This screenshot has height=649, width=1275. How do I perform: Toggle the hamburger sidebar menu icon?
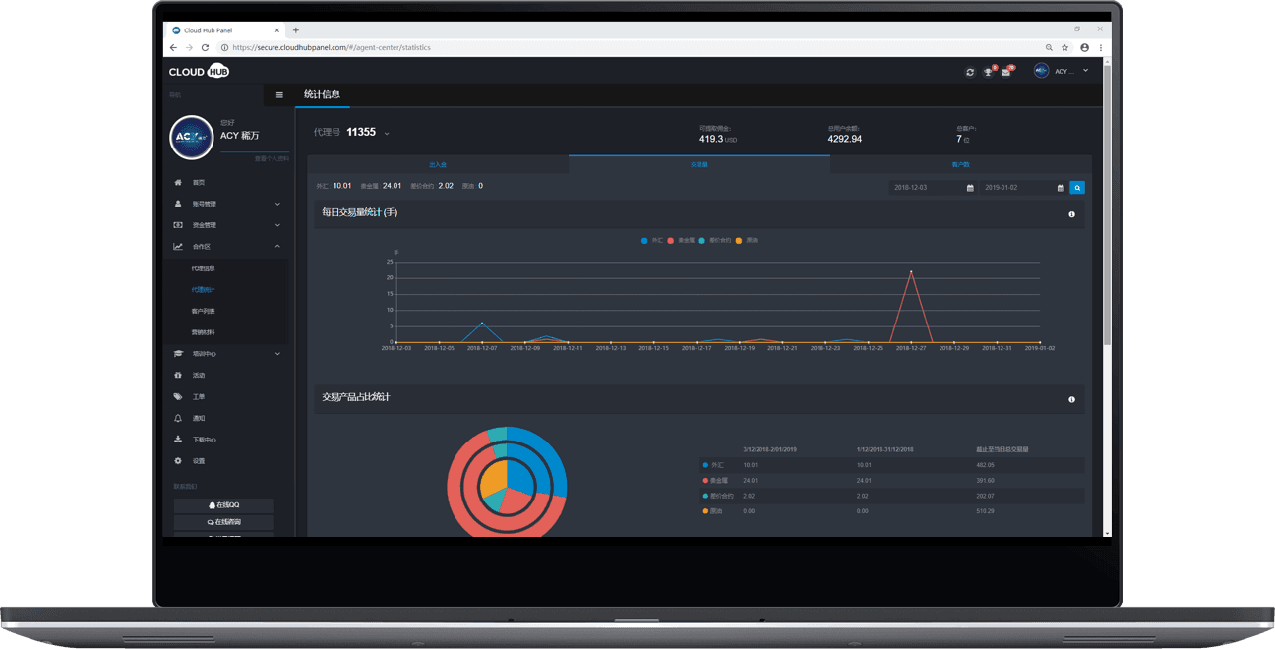(x=279, y=95)
